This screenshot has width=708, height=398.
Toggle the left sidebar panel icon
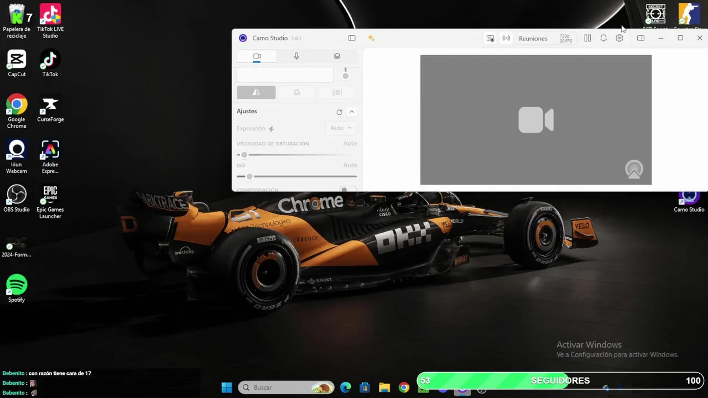pos(352,38)
